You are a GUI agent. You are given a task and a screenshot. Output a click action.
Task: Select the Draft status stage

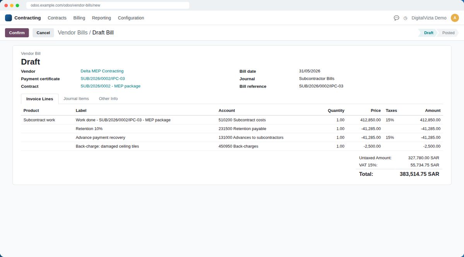coord(428,33)
